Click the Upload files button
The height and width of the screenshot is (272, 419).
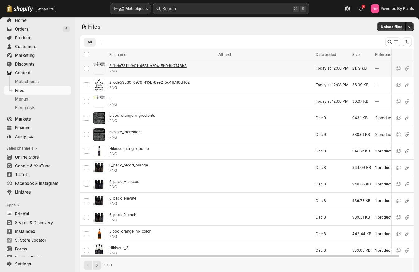click(x=391, y=27)
